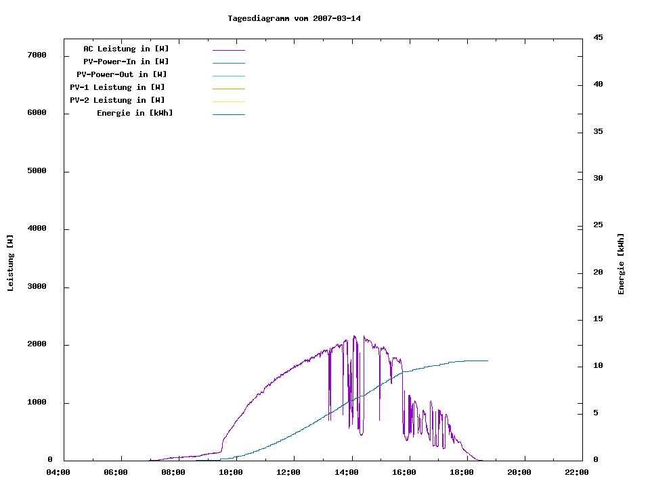Click the purple AC Leistung legend line sample
The height and width of the screenshot is (487, 650).
pos(228,50)
